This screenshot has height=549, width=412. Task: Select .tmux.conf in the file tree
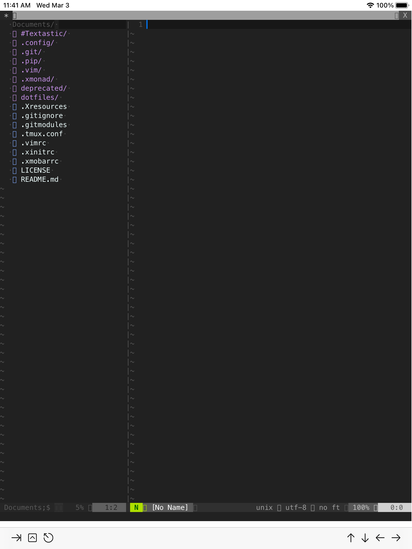point(42,134)
